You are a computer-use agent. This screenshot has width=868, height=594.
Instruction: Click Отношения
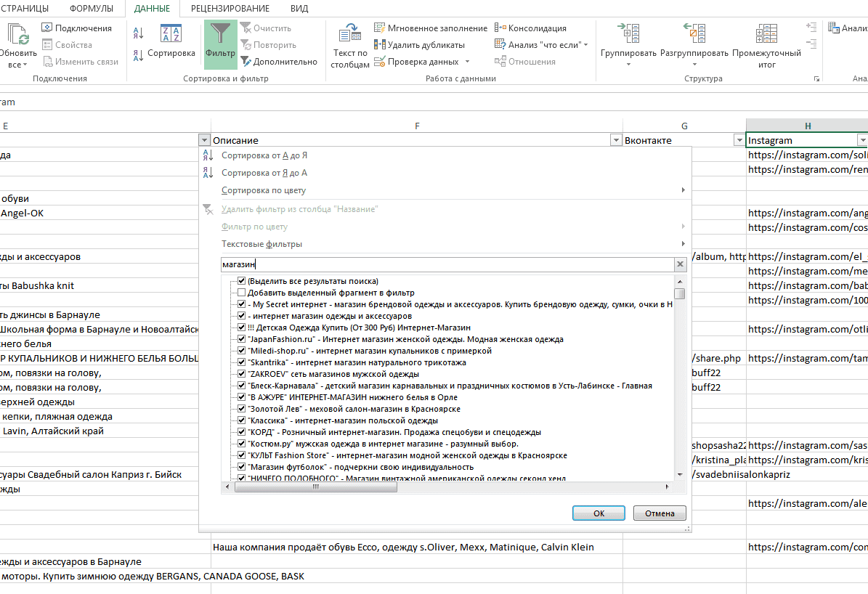(524, 62)
